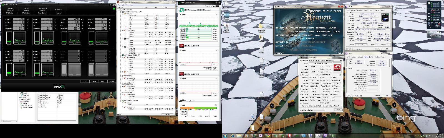Open the File menu in HWMonitor
Screen dimensions: 444x138
[119, 5]
